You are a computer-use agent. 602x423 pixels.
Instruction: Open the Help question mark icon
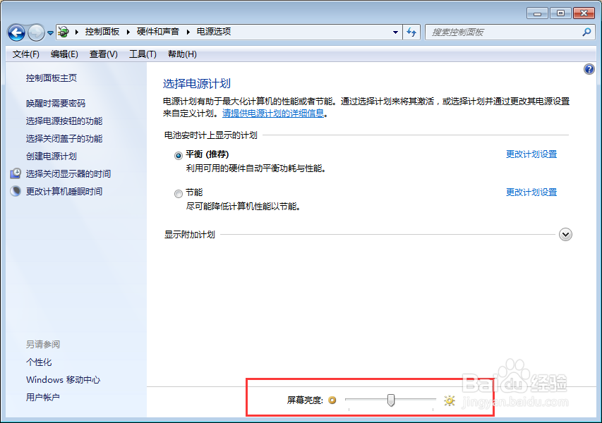590,68
